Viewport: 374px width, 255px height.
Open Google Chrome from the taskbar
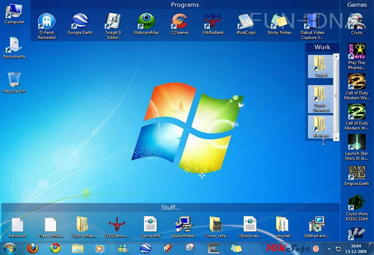click(x=55, y=249)
